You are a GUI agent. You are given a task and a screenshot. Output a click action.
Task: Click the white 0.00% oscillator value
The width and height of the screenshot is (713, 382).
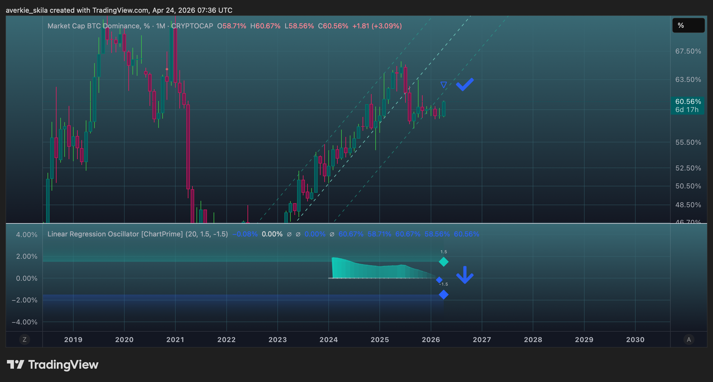(x=272, y=234)
